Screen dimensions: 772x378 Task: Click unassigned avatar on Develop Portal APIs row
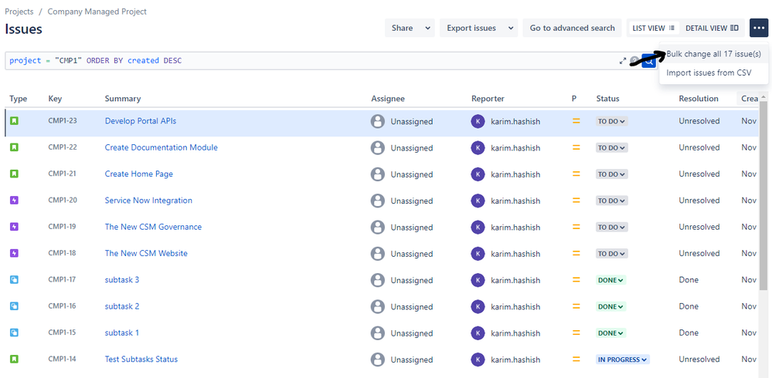(x=378, y=121)
